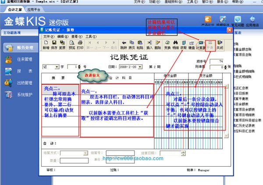The height and width of the screenshot is (185, 263).
Task: Adjust 结算日期 settlement date stepper
Action: tap(184, 153)
